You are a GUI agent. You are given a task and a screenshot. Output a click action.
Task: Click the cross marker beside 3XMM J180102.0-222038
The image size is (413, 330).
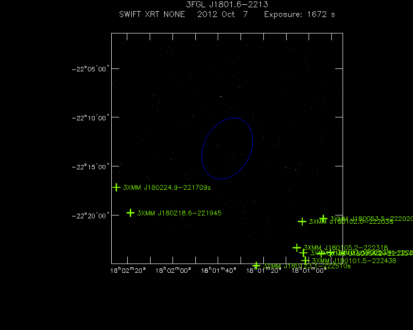(x=302, y=221)
